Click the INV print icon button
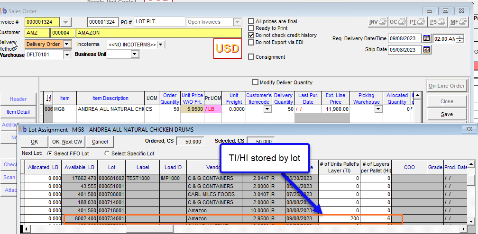 pyautogui.click(x=377, y=22)
